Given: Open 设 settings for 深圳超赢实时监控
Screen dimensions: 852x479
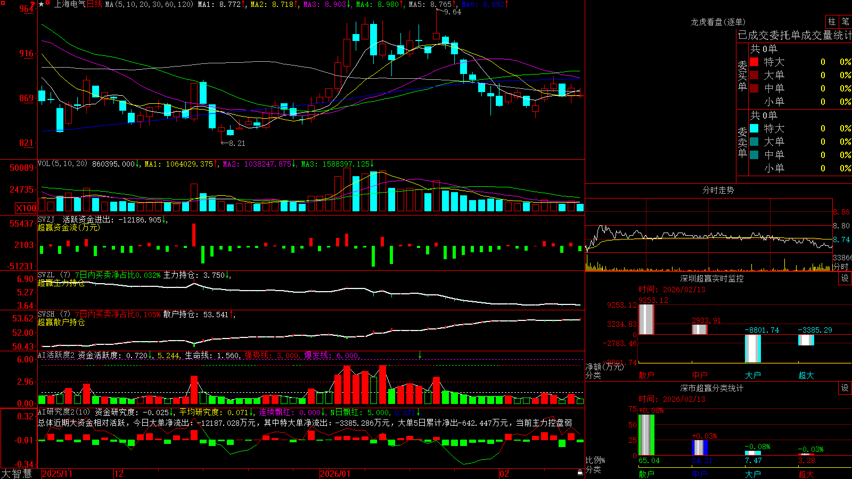Looking at the screenshot, I should tap(845, 278).
